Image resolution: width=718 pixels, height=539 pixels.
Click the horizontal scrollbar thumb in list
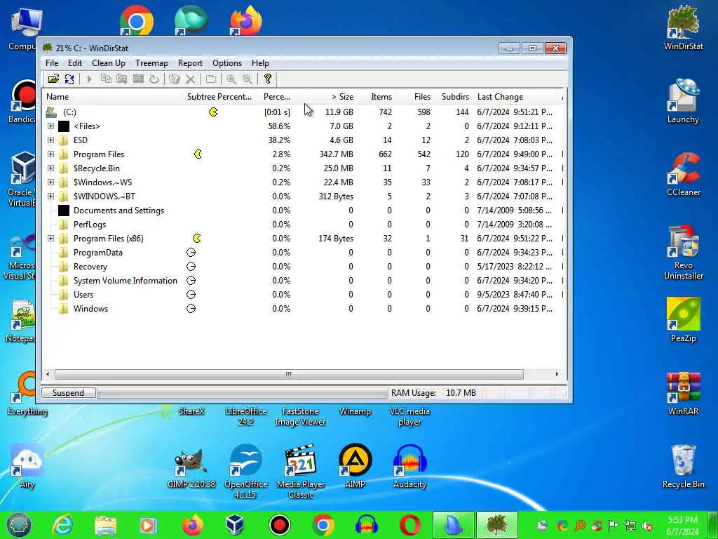click(x=289, y=374)
